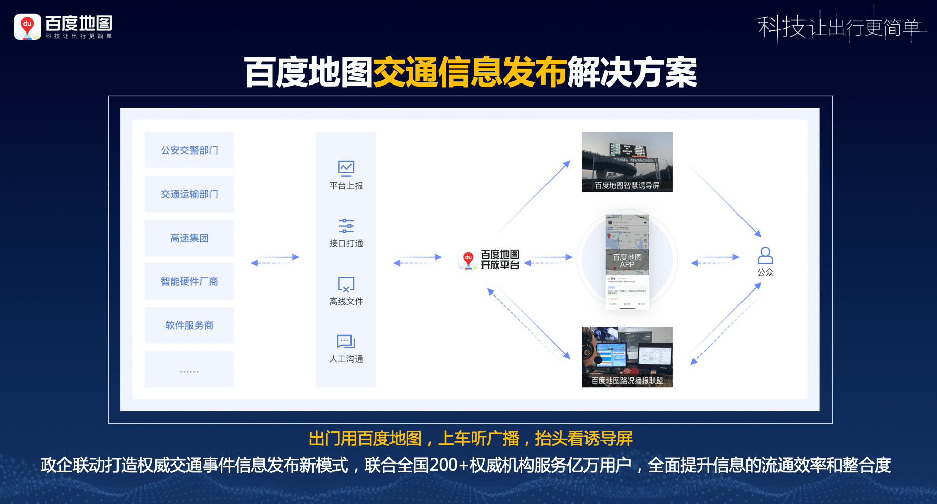Click the dashed arrow toward 公众
The height and width of the screenshot is (504, 937).
tap(715, 263)
